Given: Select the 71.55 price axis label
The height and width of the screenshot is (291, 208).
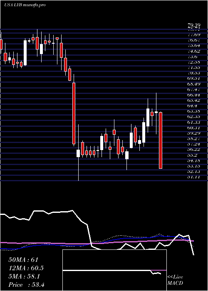Looking at the screenshot, I should tap(193, 67).
